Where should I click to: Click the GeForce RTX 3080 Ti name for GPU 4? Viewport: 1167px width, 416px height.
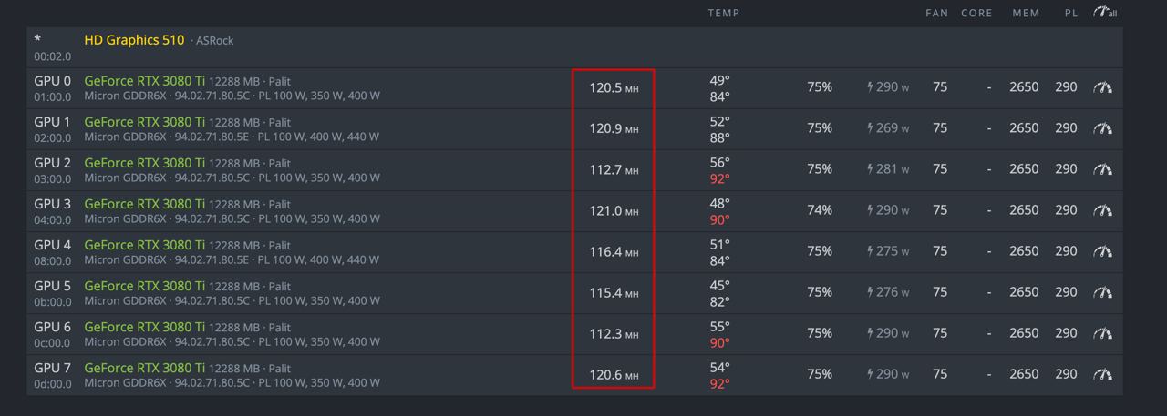(144, 245)
